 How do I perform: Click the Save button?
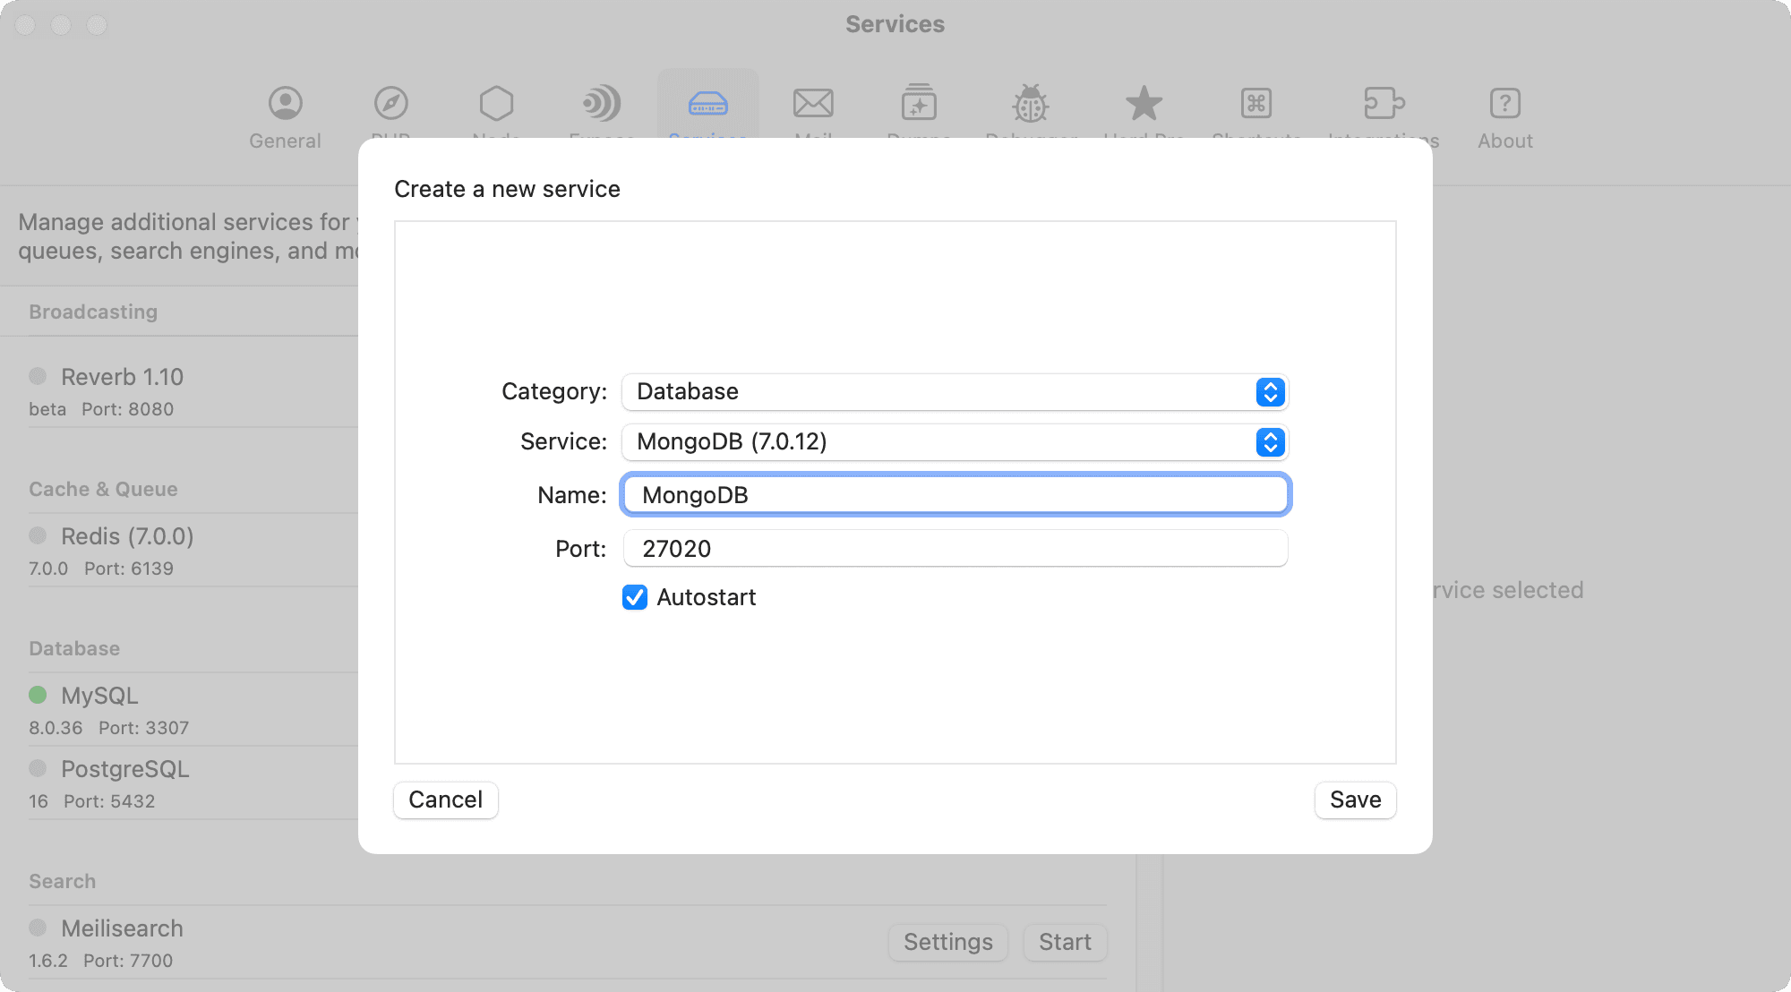[x=1355, y=799]
